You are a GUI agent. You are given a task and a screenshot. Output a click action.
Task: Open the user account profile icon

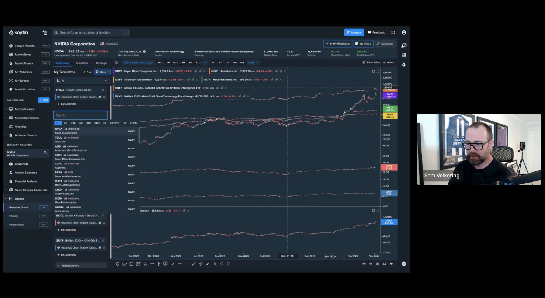tap(404, 32)
